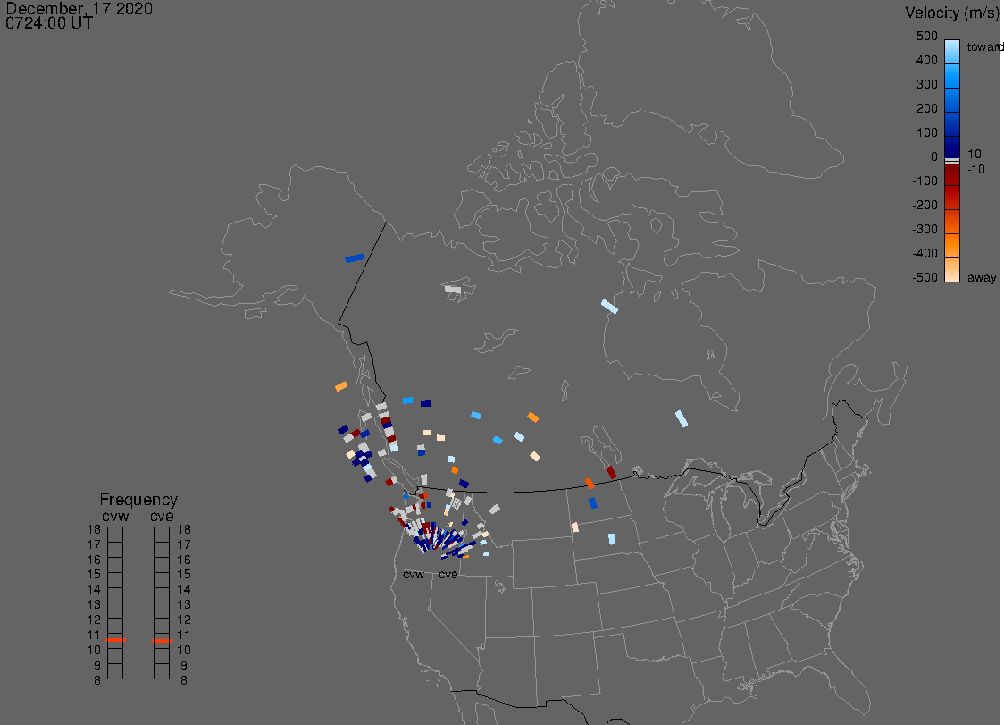This screenshot has height=725, width=1004.
Task: Click the 'cvw' radar label on the map
Action: point(414,574)
